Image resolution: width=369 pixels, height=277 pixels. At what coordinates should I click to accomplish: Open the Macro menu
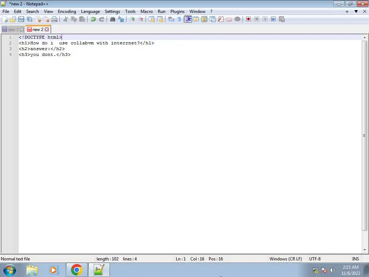pos(147,12)
